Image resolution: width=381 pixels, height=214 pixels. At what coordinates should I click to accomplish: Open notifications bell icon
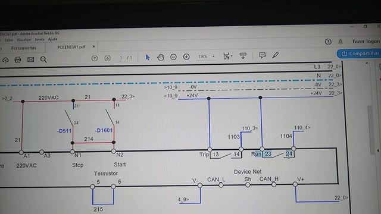[x=341, y=42]
